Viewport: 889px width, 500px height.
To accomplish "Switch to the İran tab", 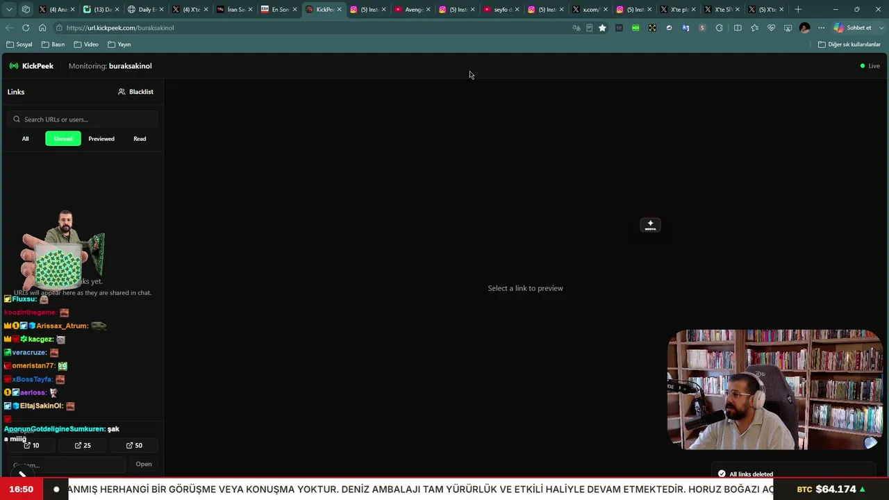I will coord(235,10).
